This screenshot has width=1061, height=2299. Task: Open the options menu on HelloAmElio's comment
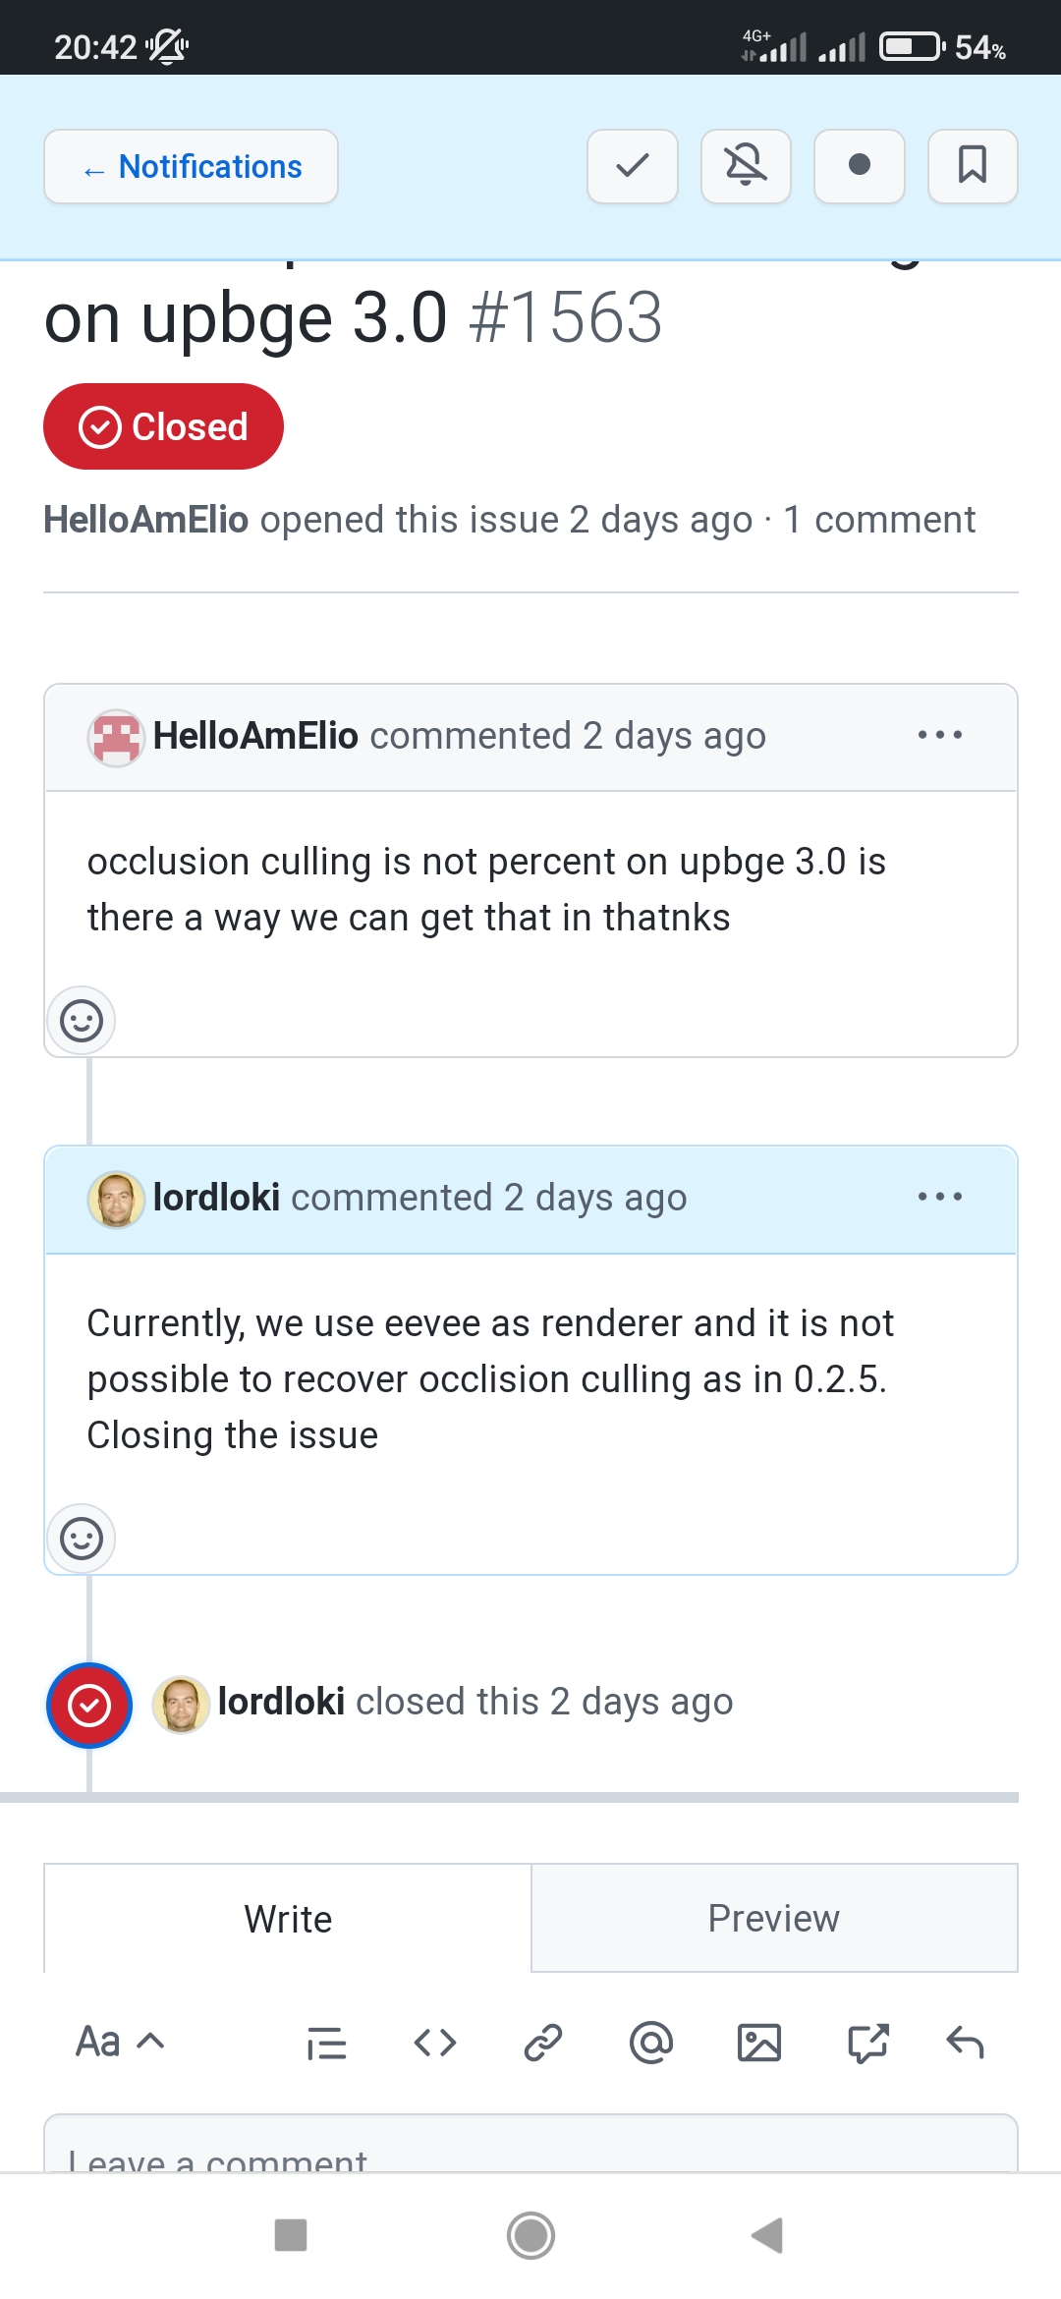point(939,735)
